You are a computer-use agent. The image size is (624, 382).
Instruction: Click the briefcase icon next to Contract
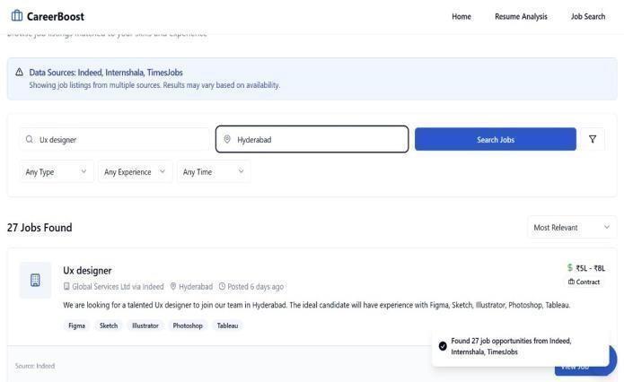click(571, 282)
